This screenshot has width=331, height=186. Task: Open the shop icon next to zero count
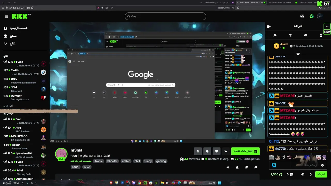(292, 174)
